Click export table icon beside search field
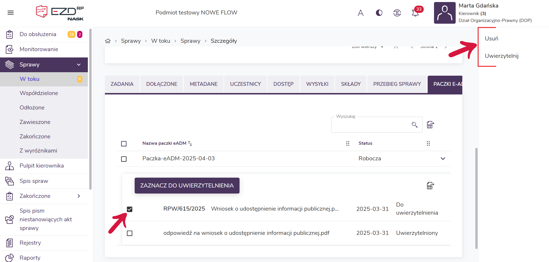Viewport: 549px width, 262px height. coord(430,125)
